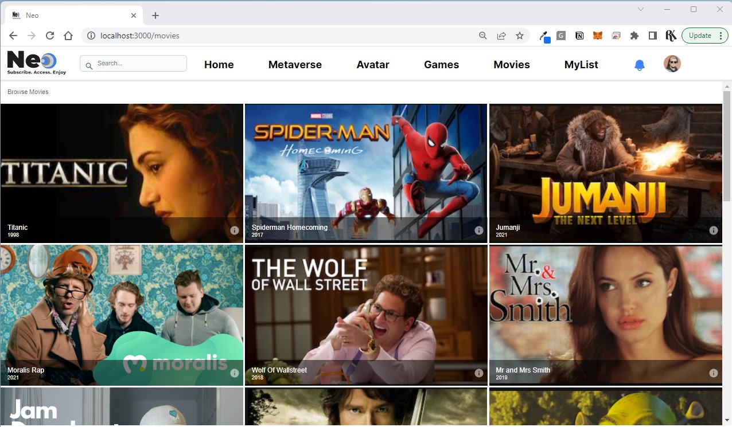Viewport: 732px width, 427px height.
Task: Select the Jumanji movie thumbnail
Action: pos(606,173)
